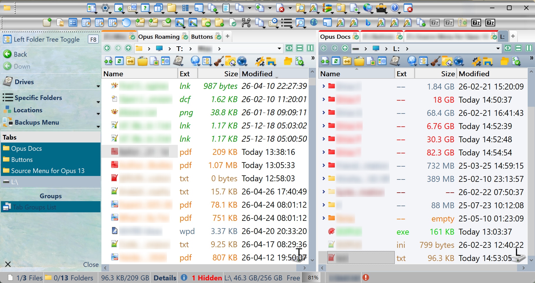The height and width of the screenshot is (283, 535).
Task: Sort left pane by the Modified column header
Action: (x=257, y=74)
